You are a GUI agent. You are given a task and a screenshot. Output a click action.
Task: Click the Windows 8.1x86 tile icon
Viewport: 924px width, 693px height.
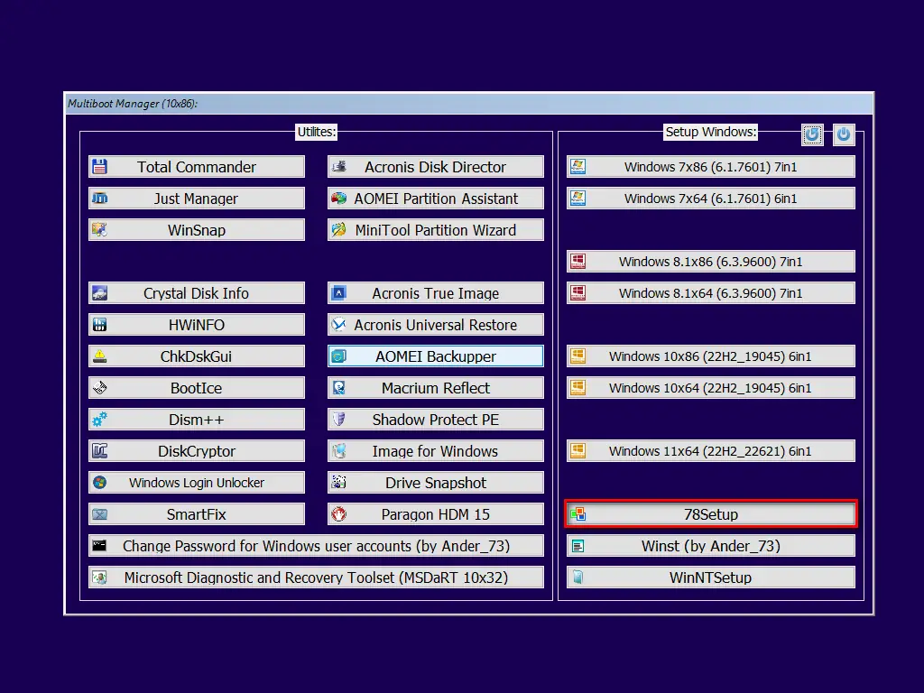(x=576, y=261)
